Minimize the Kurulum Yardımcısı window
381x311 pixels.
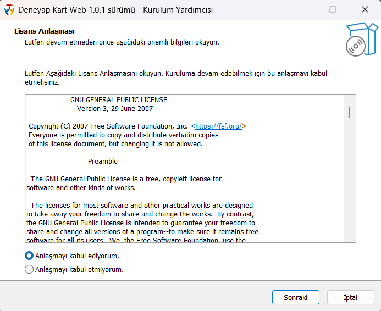(301, 9)
